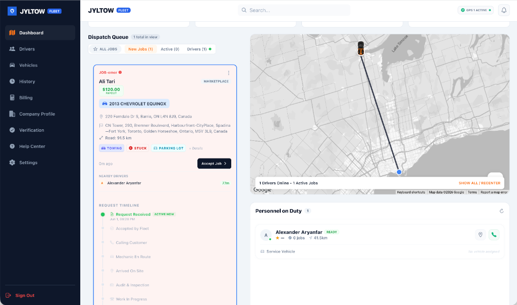Click the PARKING LOT tag
Viewport: 517px width, 305px height.
(x=169, y=148)
